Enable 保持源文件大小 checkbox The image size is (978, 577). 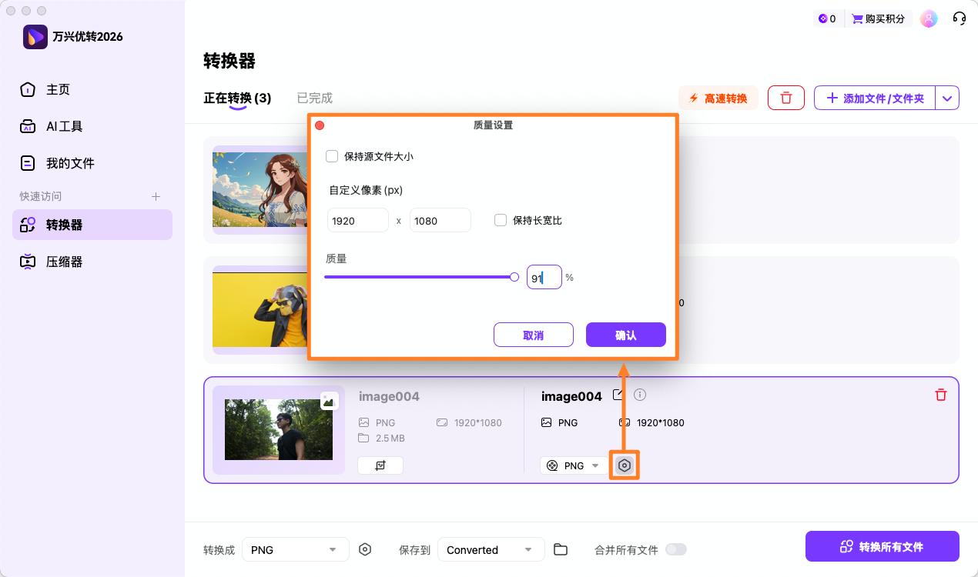[x=332, y=155]
